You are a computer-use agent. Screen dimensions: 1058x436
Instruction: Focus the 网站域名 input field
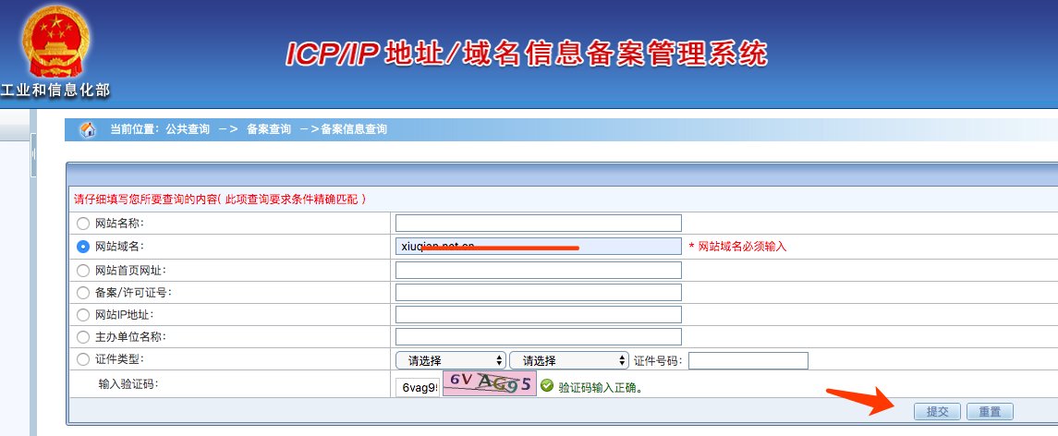tap(539, 247)
